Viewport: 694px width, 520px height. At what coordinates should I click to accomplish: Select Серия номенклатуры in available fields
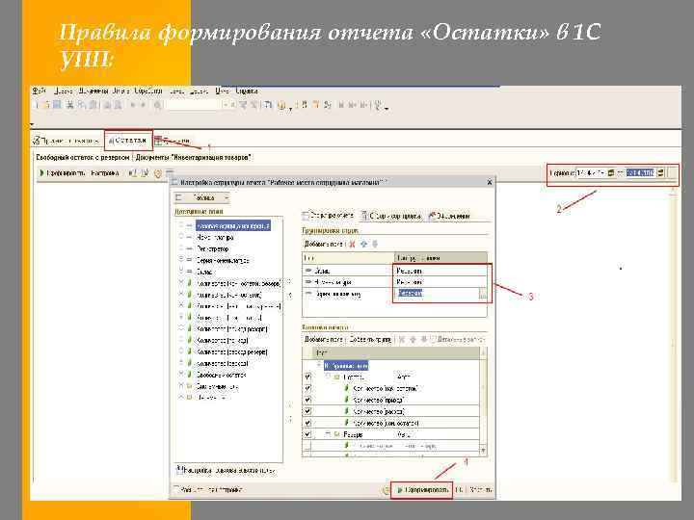[x=223, y=260]
